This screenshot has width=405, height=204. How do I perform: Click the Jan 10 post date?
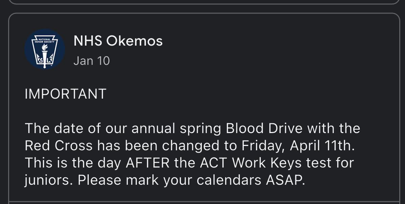pos(91,61)
